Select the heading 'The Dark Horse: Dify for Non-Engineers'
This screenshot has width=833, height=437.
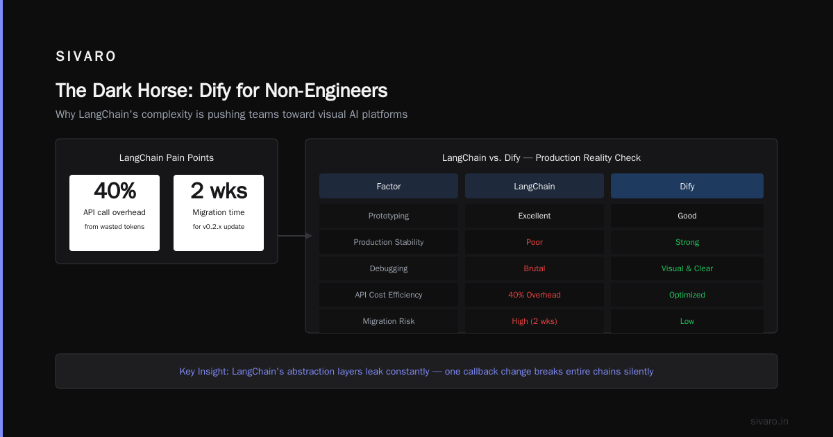[221, 91]
